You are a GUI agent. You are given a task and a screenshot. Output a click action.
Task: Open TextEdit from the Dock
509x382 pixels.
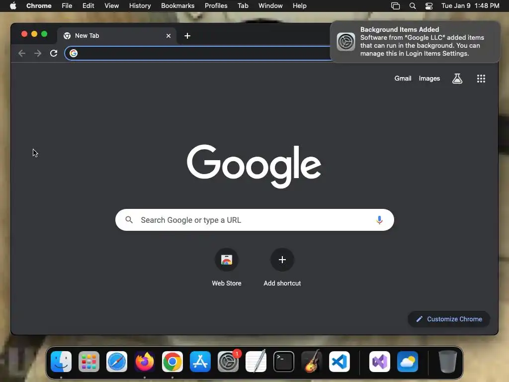coord(256,362)
